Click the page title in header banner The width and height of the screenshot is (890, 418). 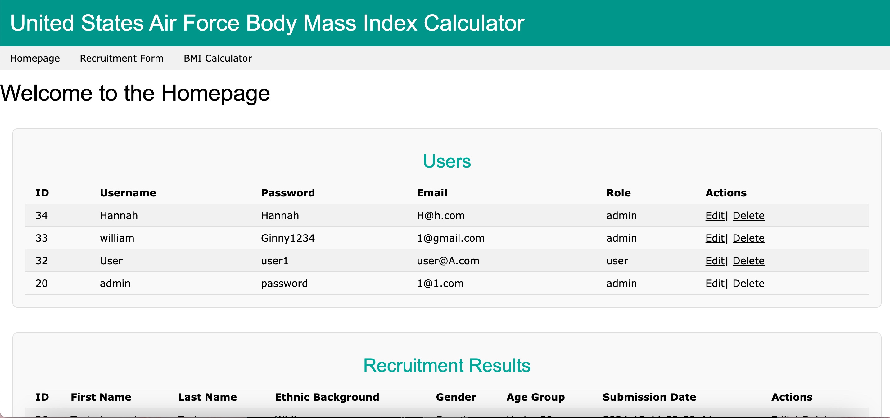[x=267, y=23]
